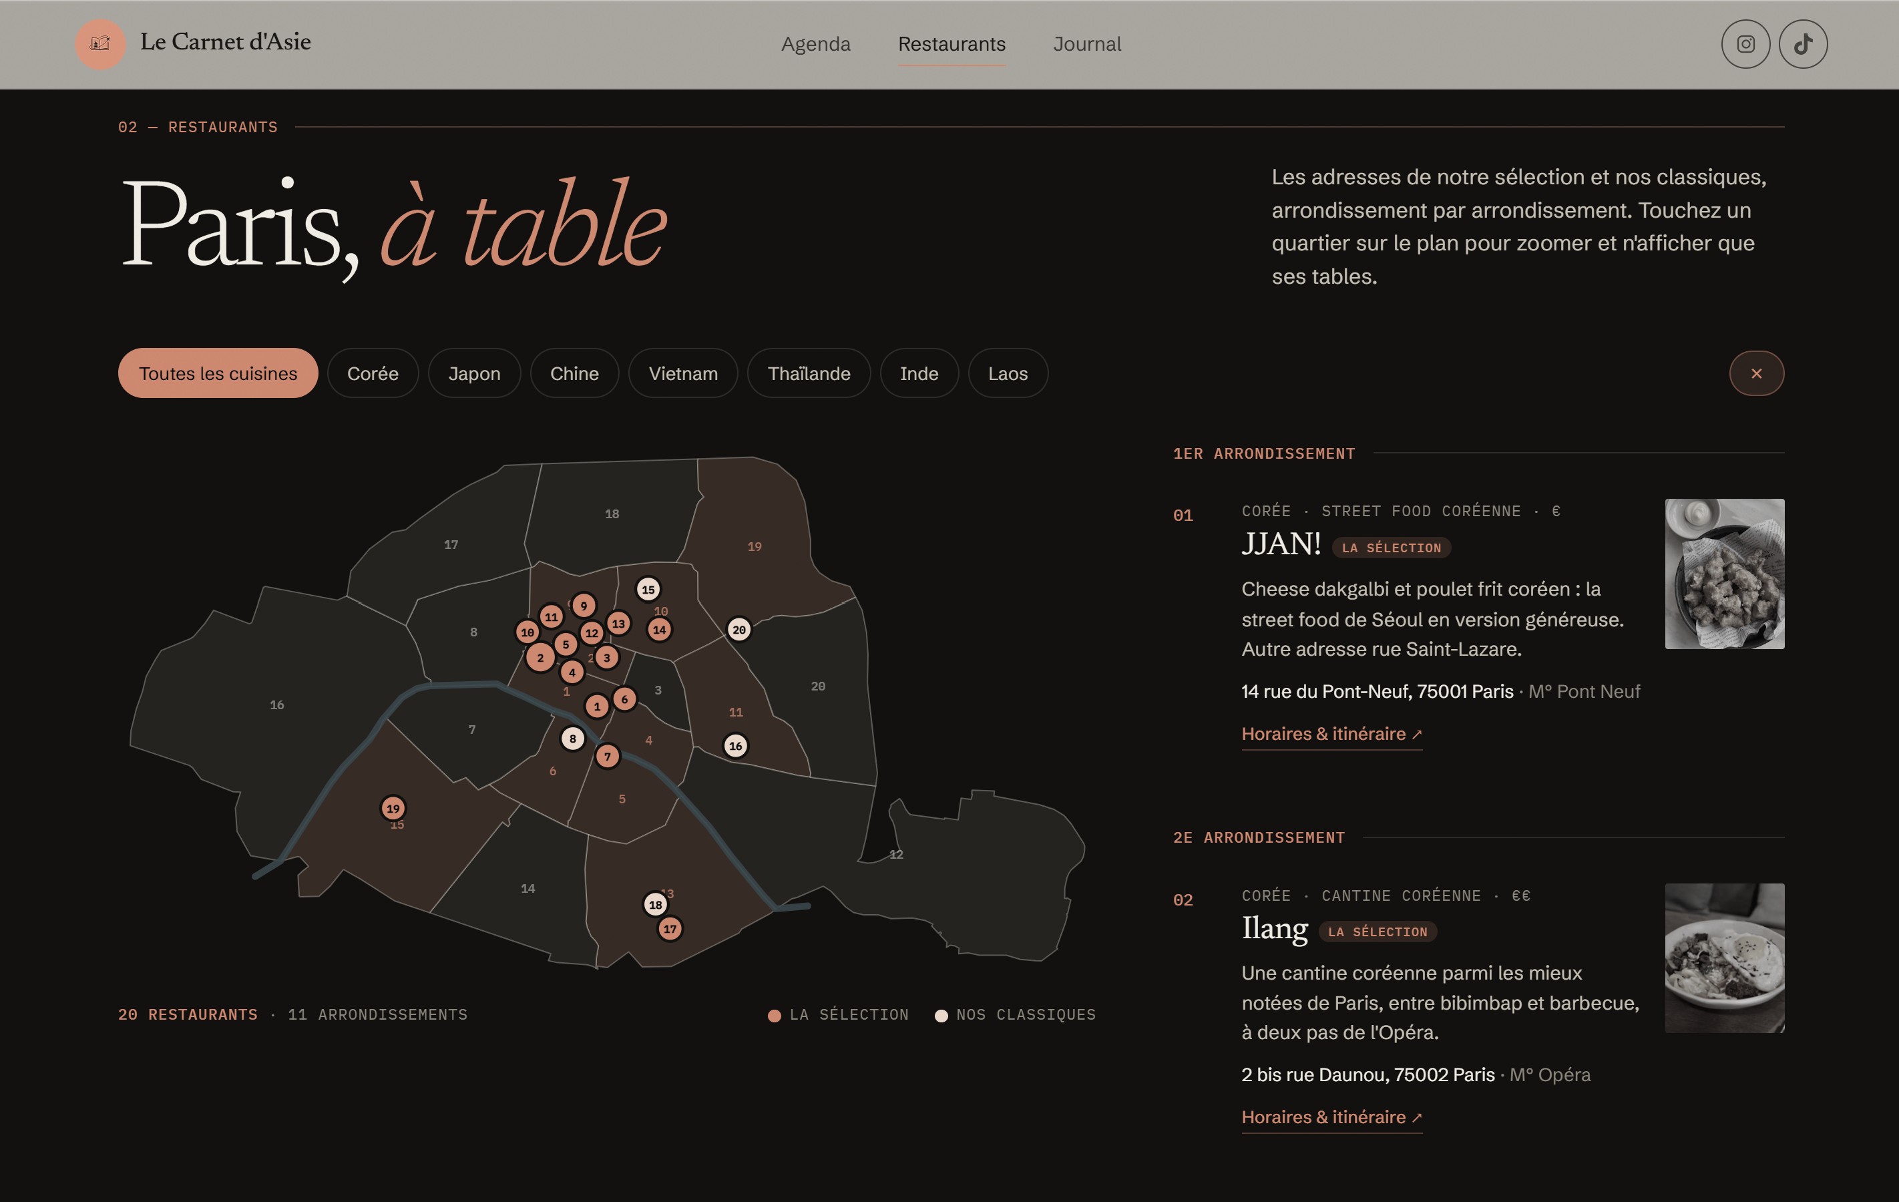
Task: Select map pin number 17
Action: (x=670, y=928)
